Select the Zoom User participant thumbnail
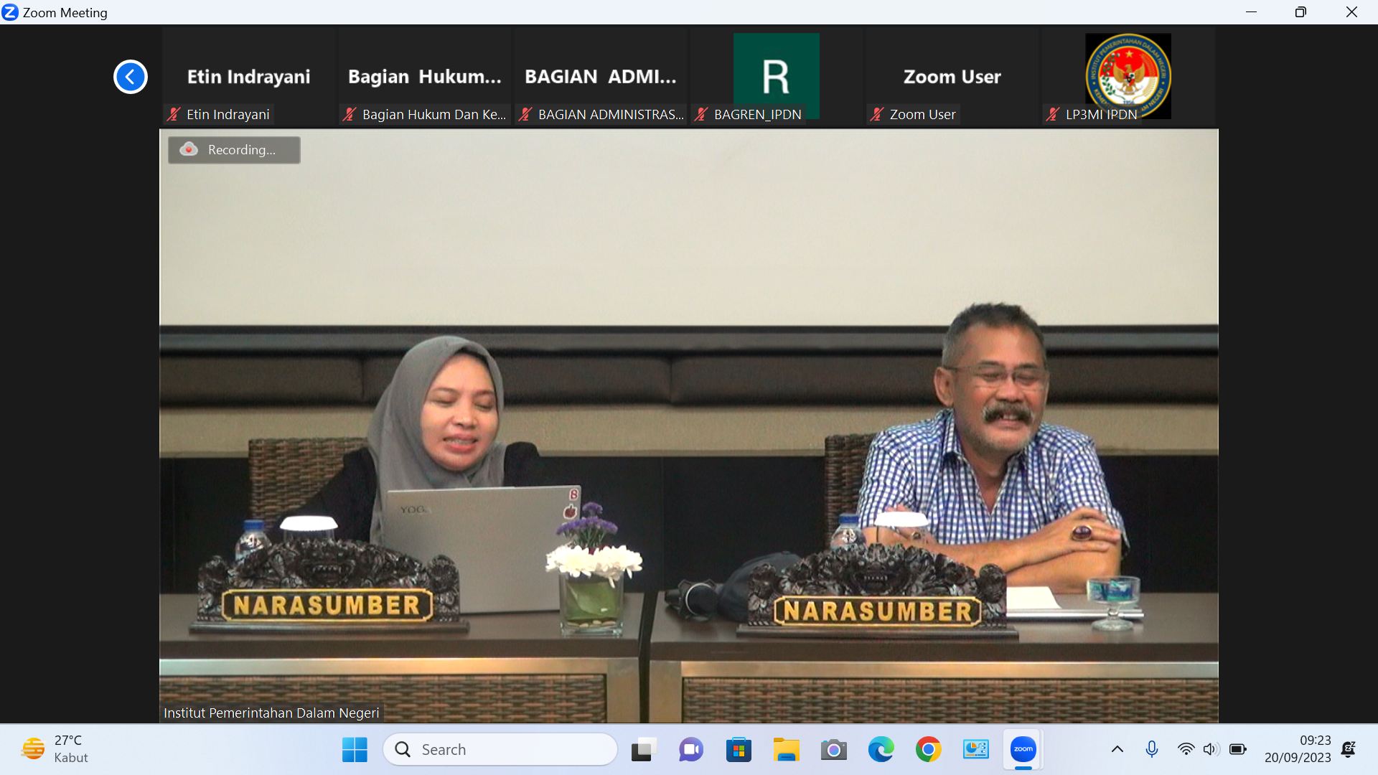Viewport: 1378px width, 775px height. 952,77
